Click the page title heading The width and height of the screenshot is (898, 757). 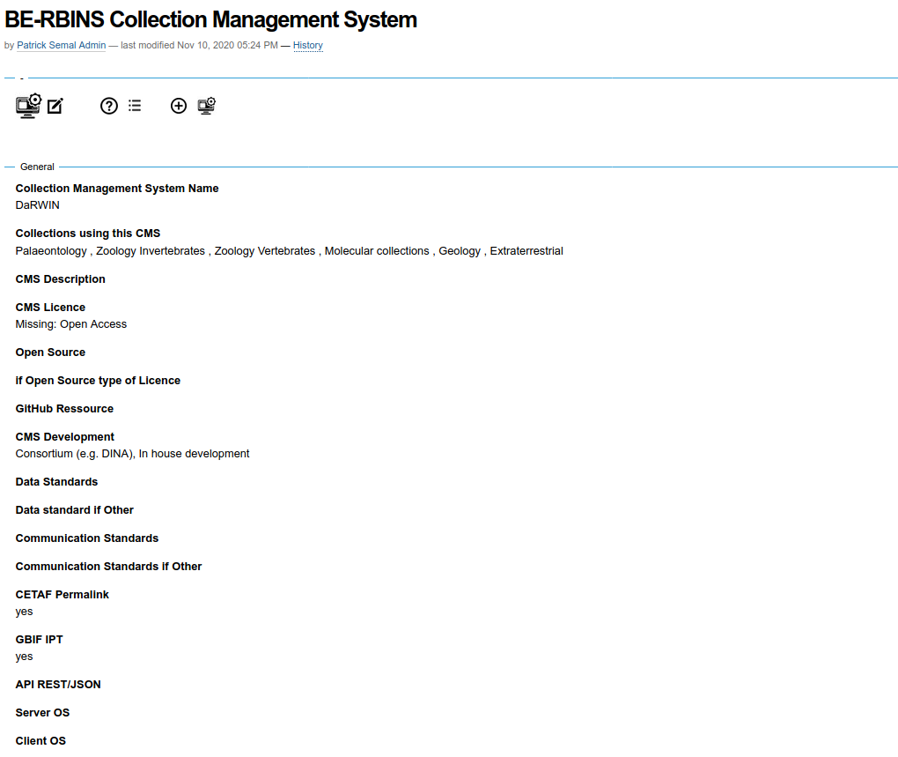[x=211, y=19]
